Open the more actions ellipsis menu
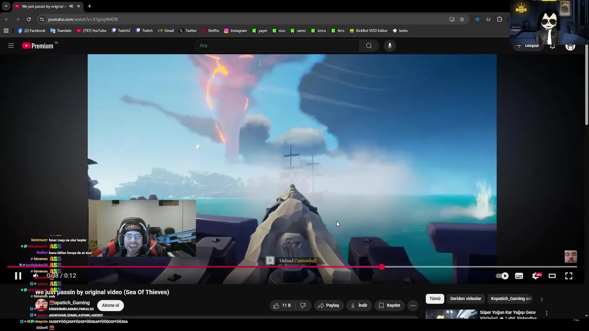589x331 pixels. [x=413, y=305]
